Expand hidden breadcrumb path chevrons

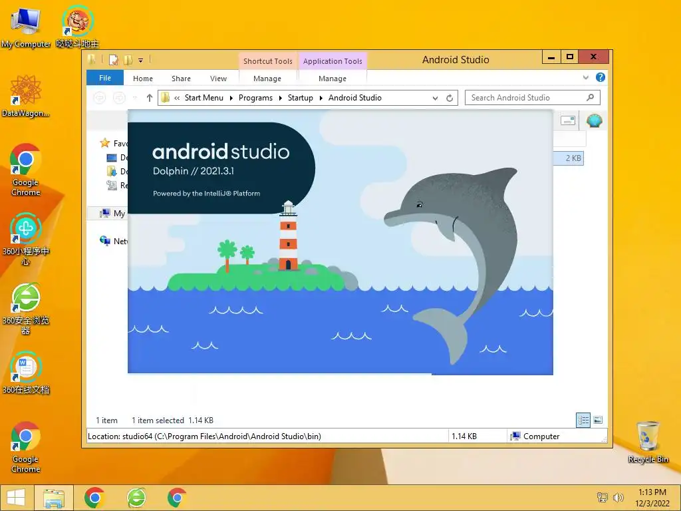177,98
